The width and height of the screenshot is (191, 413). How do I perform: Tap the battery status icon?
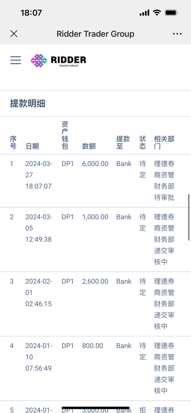(171, 13)
